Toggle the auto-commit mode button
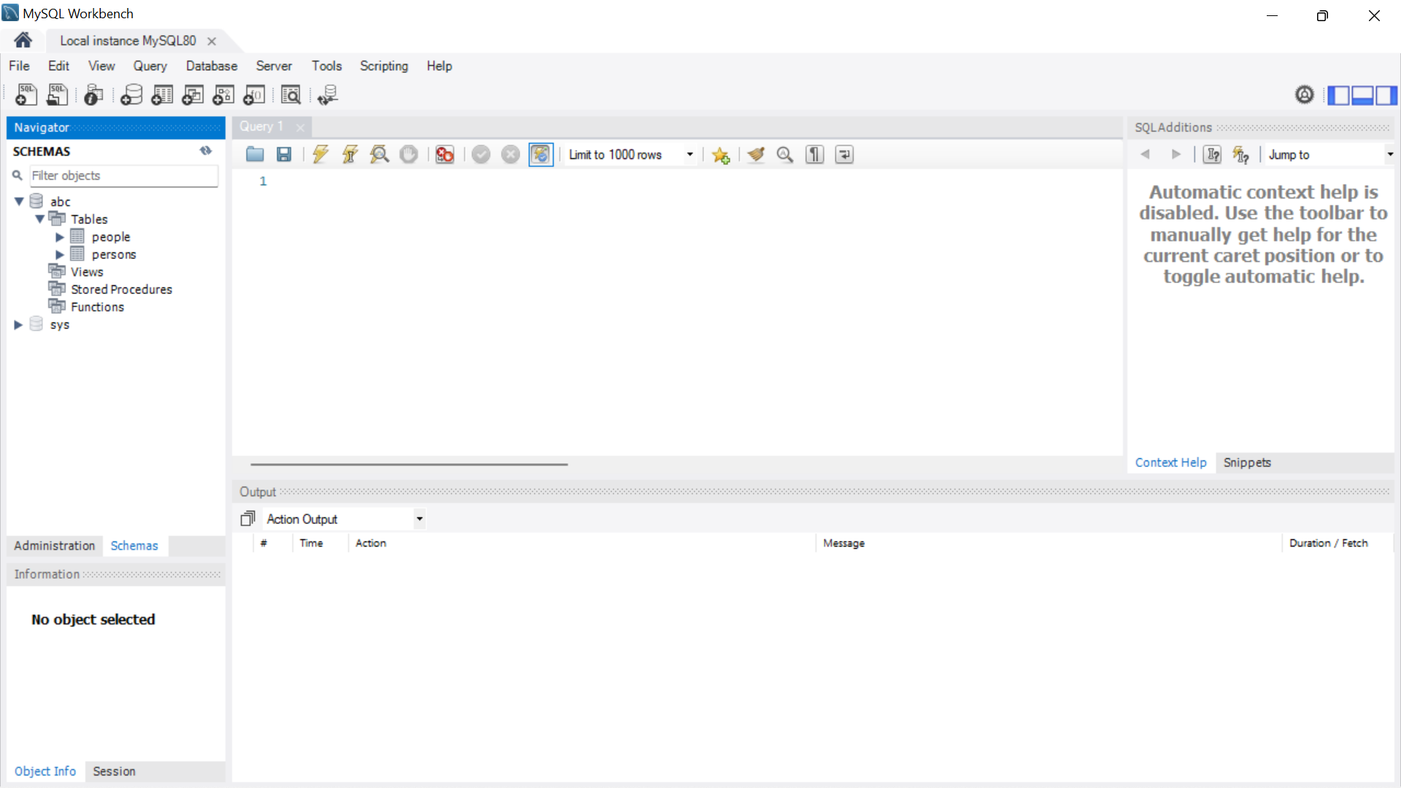The width and height of the screenshot is (1401, 788). pyautogui.click(x=541, y=155)
